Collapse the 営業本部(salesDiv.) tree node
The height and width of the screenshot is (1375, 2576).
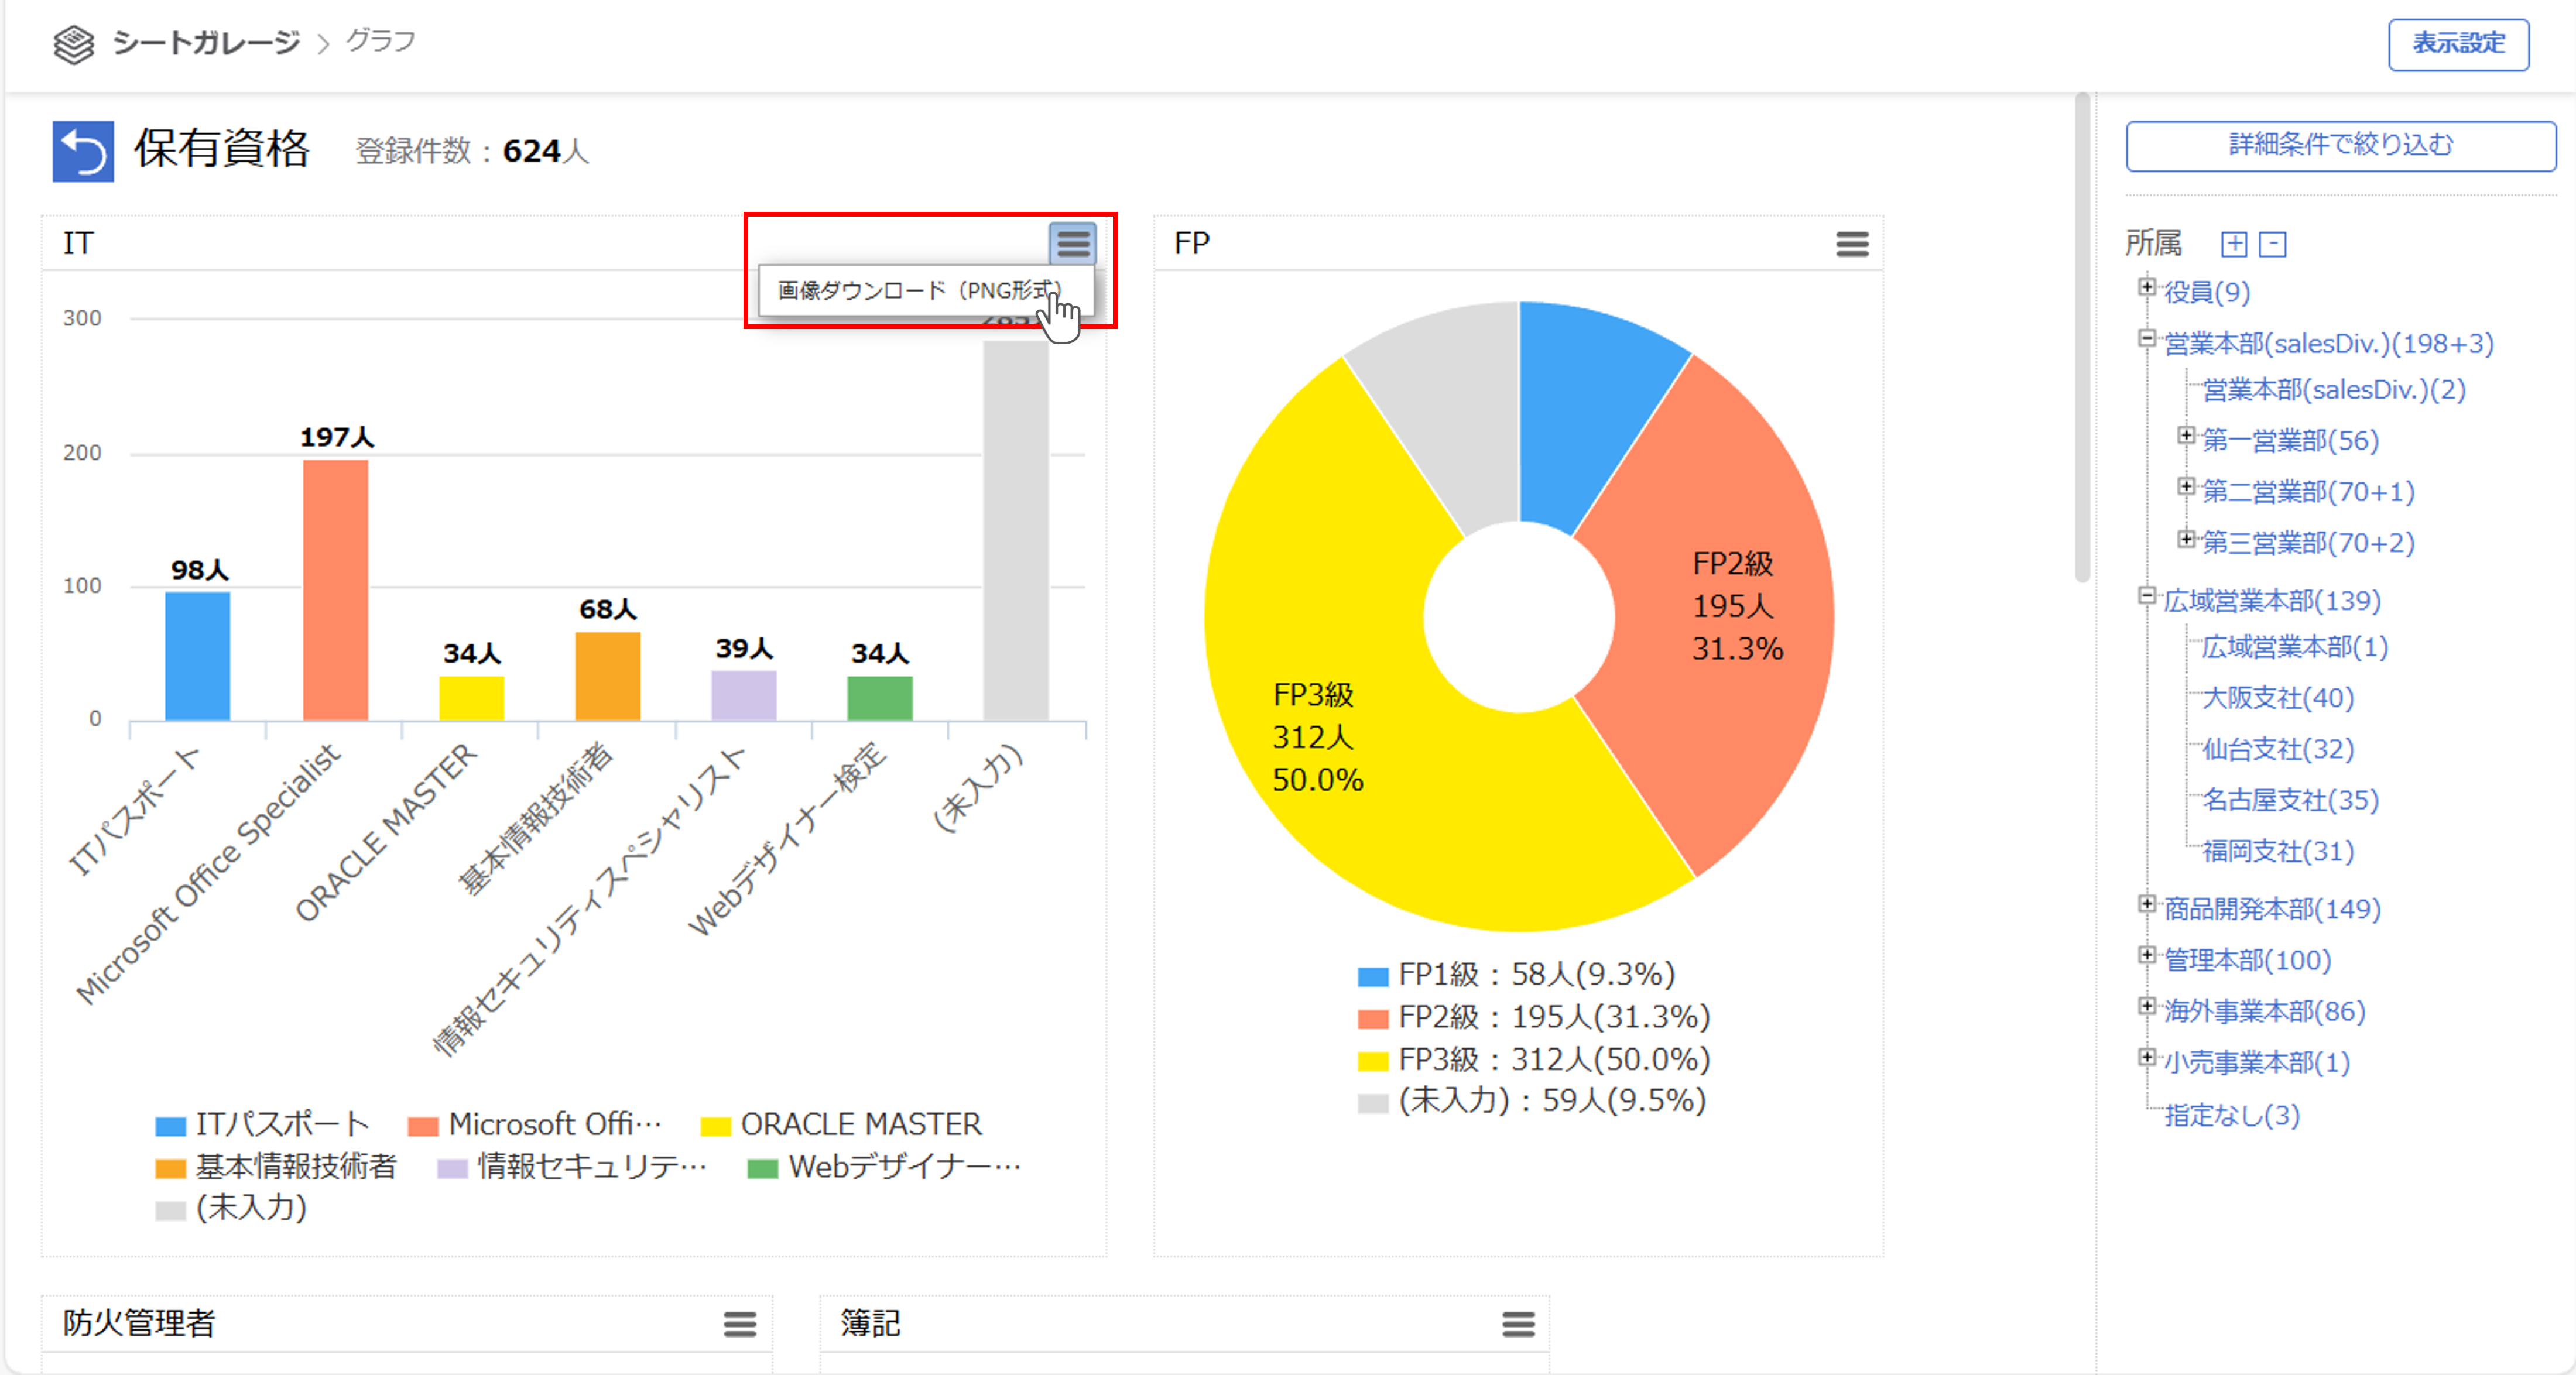click(x=2146, y=339)
